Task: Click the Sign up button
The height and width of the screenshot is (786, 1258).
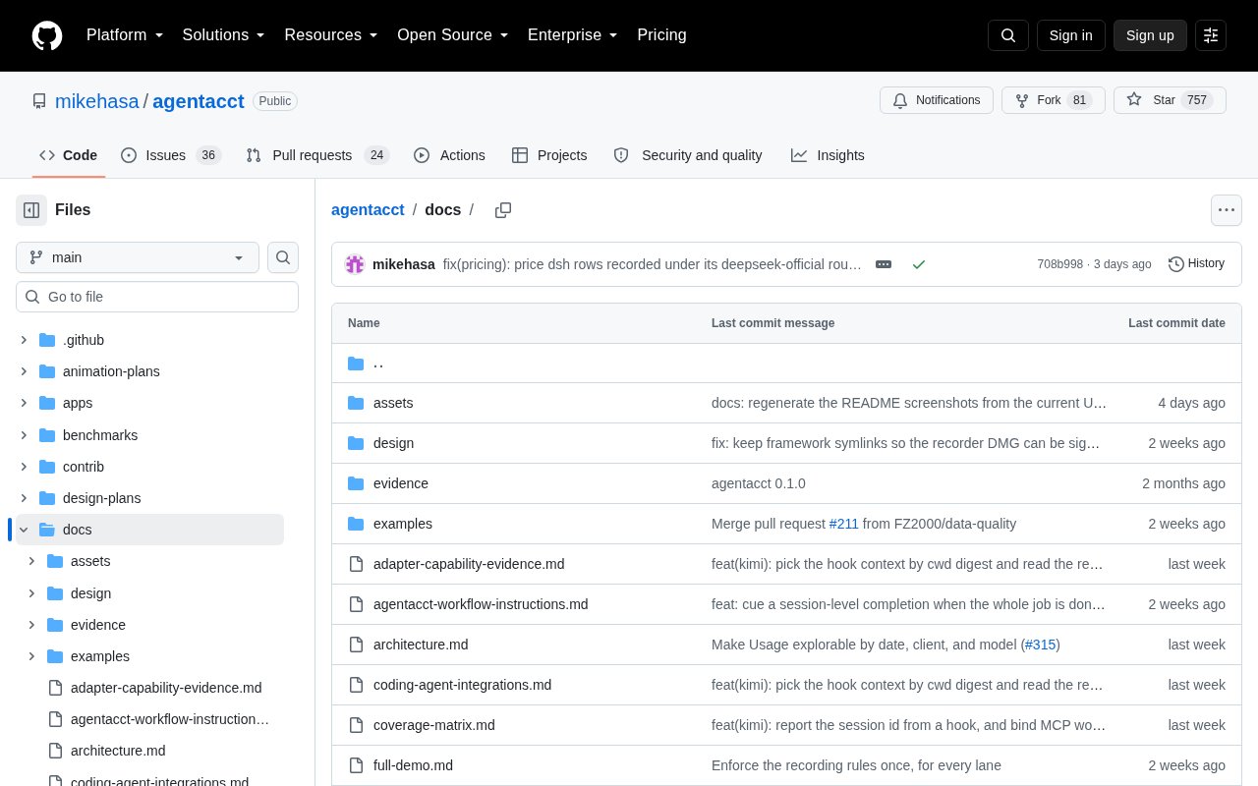Action: click(1150, 35)
